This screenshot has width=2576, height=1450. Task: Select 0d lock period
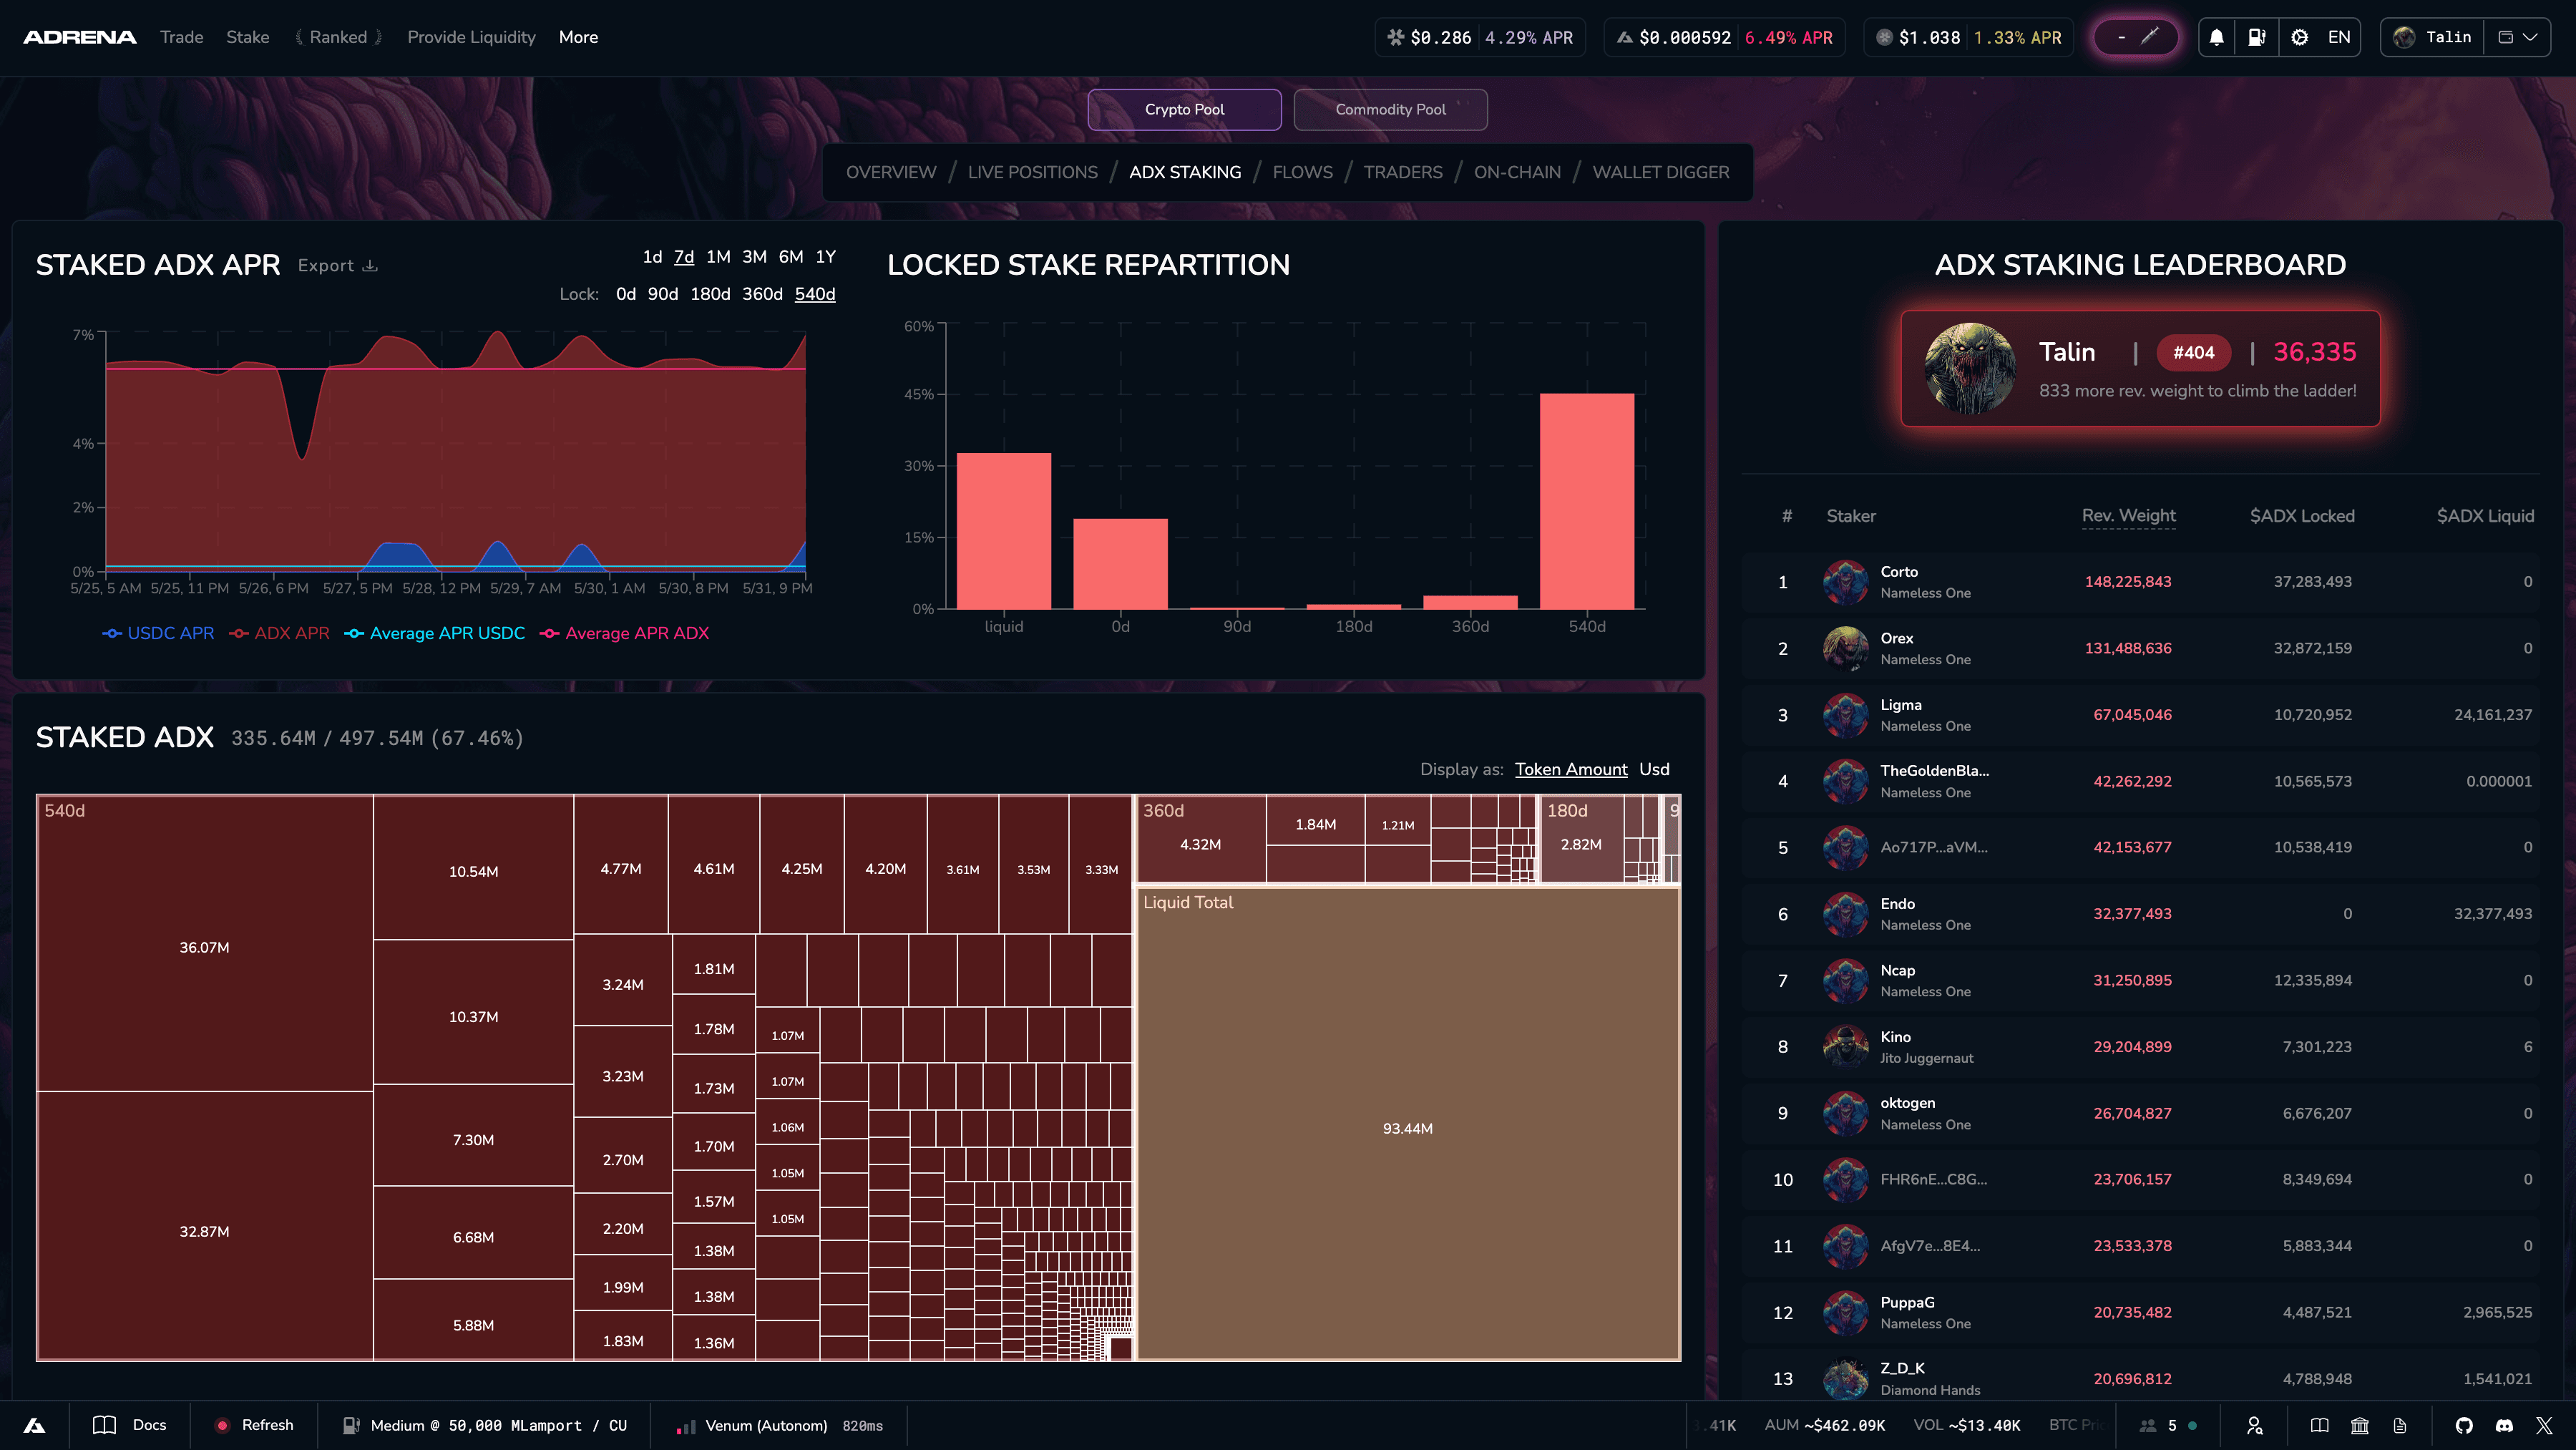625,294
